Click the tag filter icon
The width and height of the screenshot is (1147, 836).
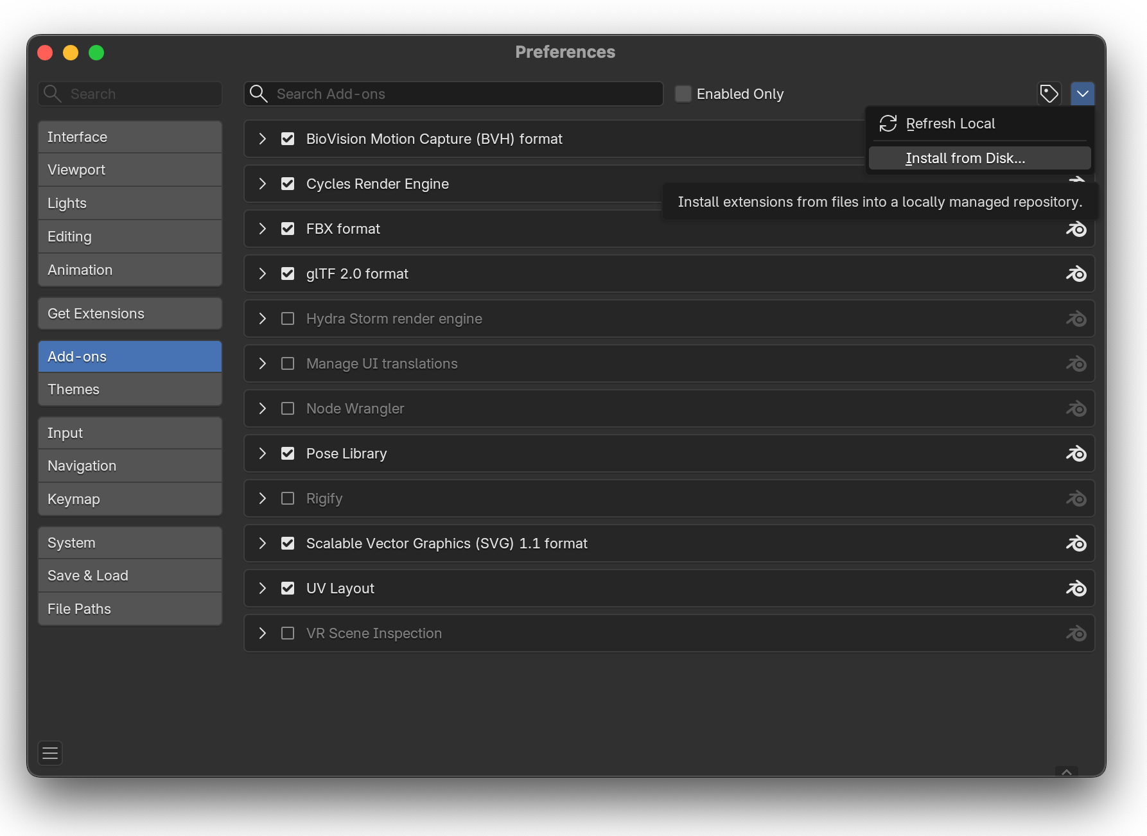(x=1049, y=94)
